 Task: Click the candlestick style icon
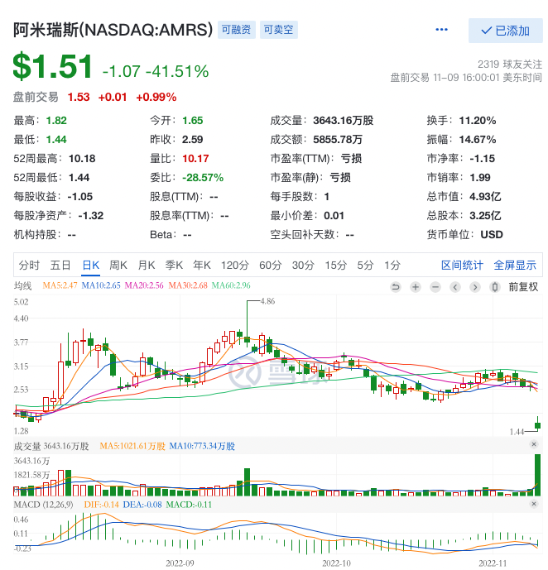[494, 287]
